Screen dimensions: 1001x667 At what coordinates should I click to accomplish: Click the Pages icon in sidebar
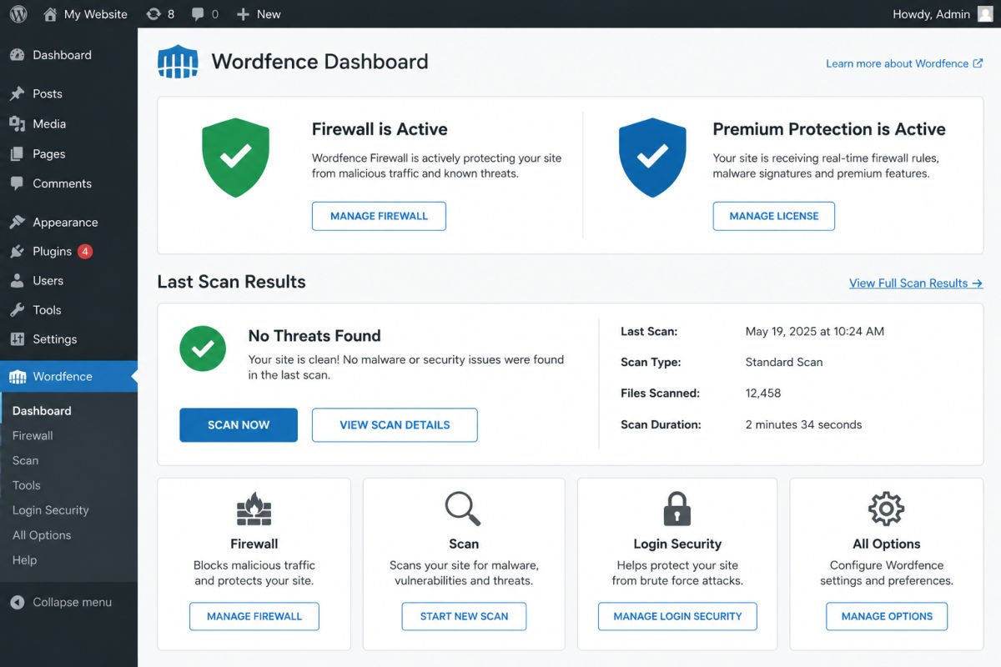[x=17, y=153]
